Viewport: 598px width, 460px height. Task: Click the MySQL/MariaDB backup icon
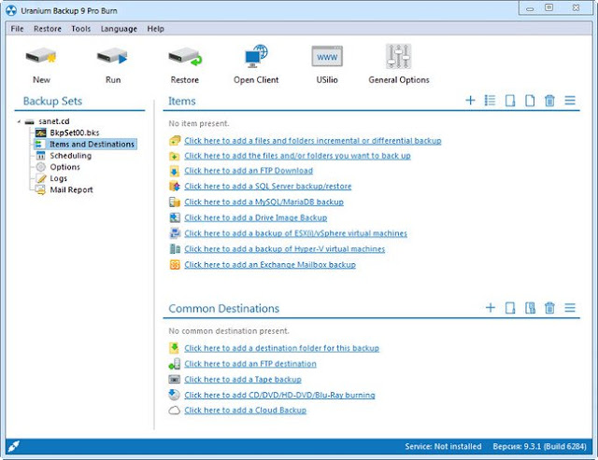coord(175,202)
